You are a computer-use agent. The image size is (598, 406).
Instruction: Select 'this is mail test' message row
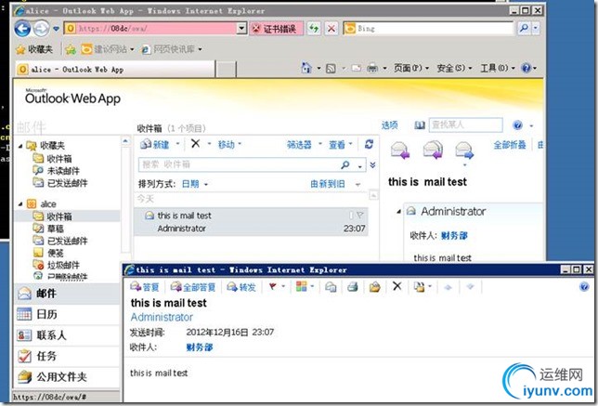pos(251,222)
